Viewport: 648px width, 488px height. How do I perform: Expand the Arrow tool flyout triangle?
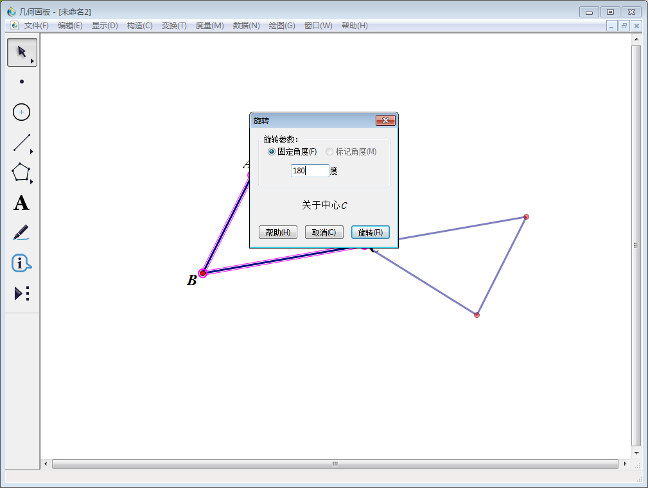[x=32, y=61]
